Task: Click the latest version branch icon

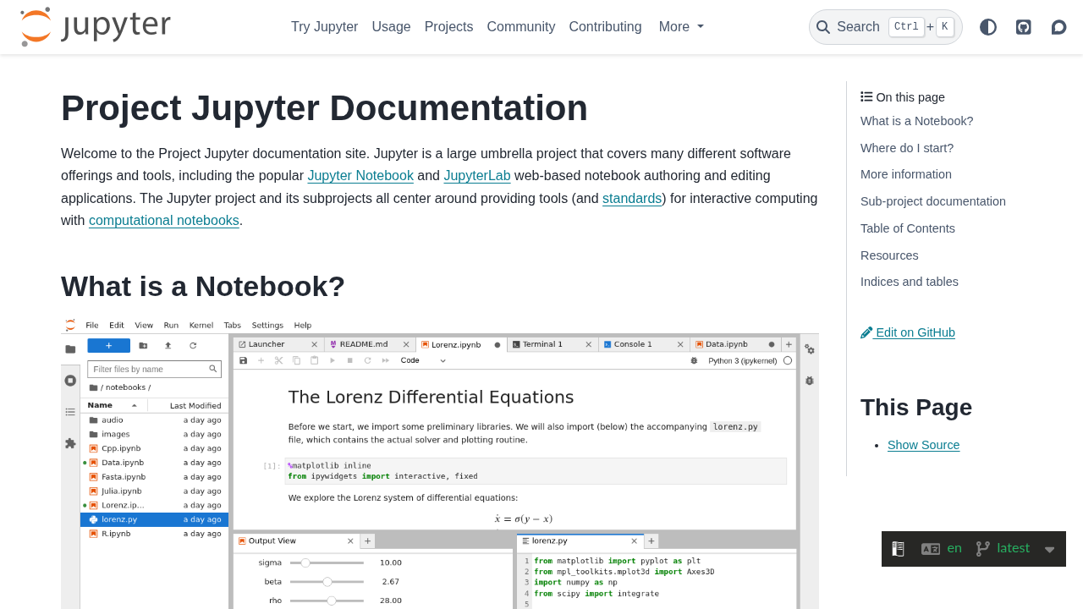Action: tap(982, 549)
